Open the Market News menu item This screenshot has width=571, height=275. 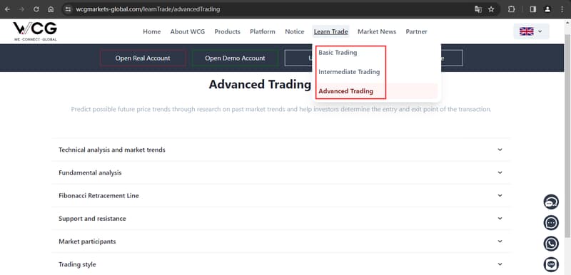[x=377, y=31]
